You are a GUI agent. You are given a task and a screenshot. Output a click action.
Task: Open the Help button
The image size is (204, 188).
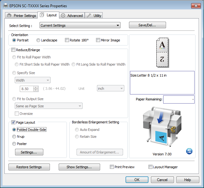coord(188,180)
